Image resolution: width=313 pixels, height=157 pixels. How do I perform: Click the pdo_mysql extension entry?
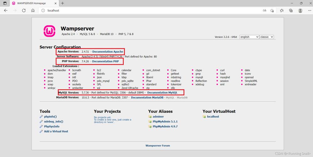[x=103, y=81]
